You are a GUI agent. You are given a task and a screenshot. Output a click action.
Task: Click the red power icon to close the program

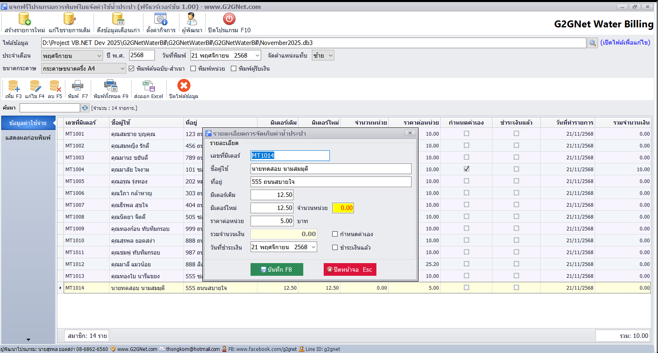[x=229, y=19]
